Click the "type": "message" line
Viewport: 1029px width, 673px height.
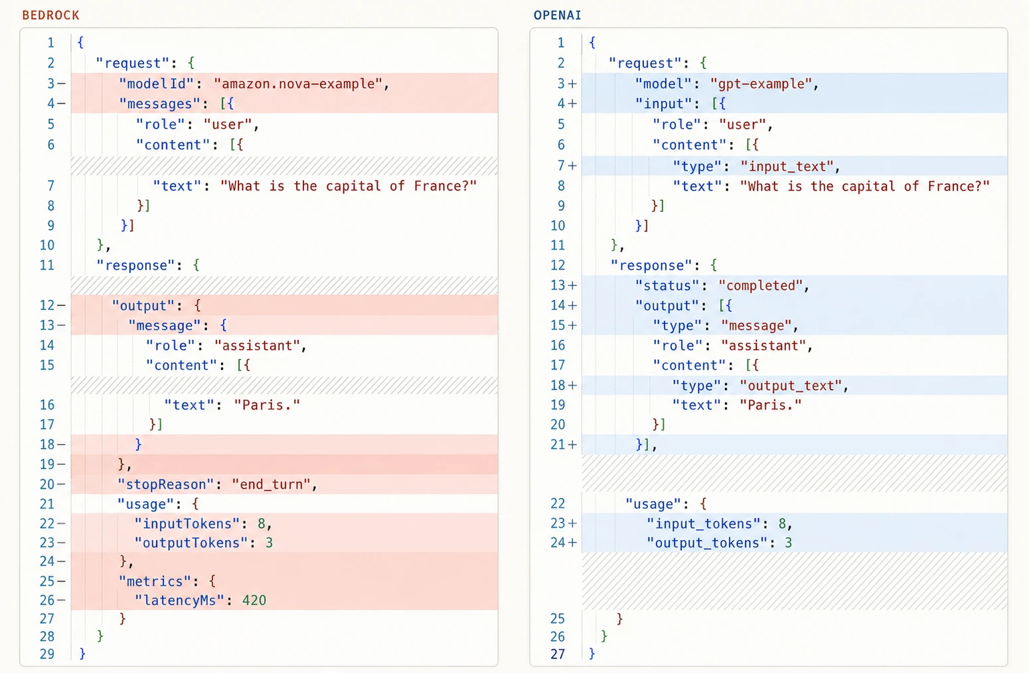tap(795, 325)
